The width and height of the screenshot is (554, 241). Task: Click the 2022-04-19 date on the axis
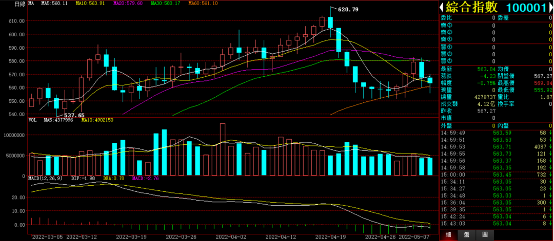[x=331, y=237]
